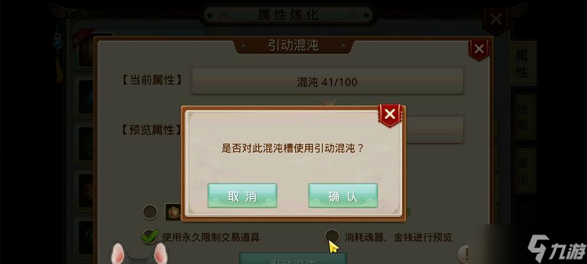Uncheck 使用永久限制交易道具 checkbox
Image resolution: width=587 pixels, height=264 pixels.
(150, 236)
